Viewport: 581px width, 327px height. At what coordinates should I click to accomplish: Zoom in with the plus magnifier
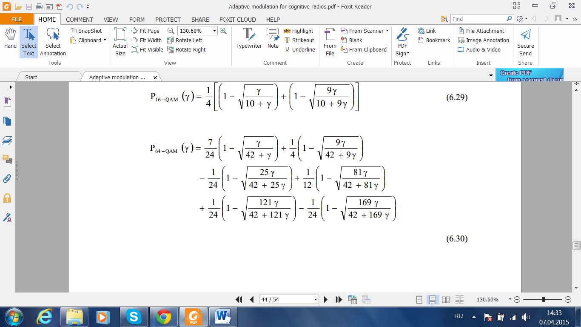click(x=223, y=31)
